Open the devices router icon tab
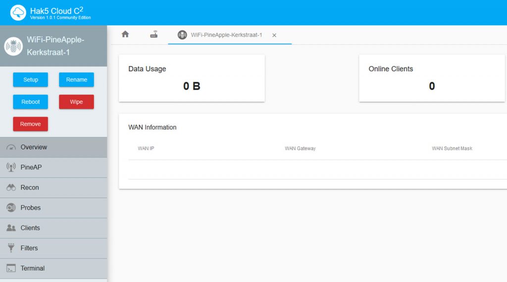Viewport: 507px width, 282px height. 154,35
